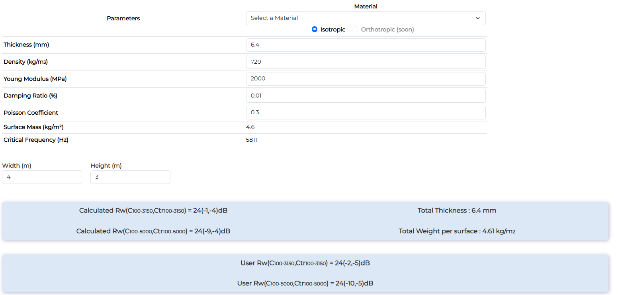Click the Poisson Coefficient label
Image resolution: width=618 pixels, height=295 pixels.
click(31, 113)
